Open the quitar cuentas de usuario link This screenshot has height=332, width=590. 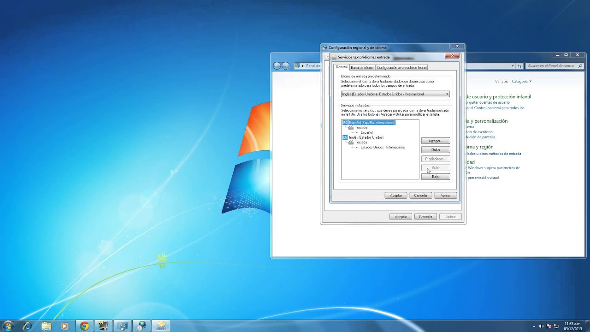(488, 102)
